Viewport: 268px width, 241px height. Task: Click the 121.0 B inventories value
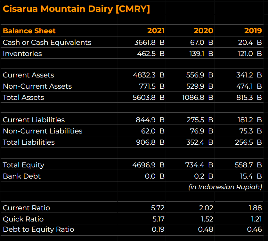coord(250,54)
